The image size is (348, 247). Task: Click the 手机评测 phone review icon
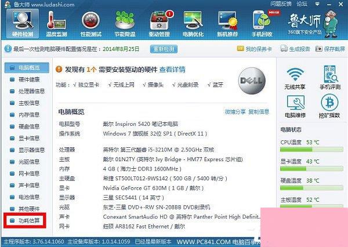pos(330,77)
